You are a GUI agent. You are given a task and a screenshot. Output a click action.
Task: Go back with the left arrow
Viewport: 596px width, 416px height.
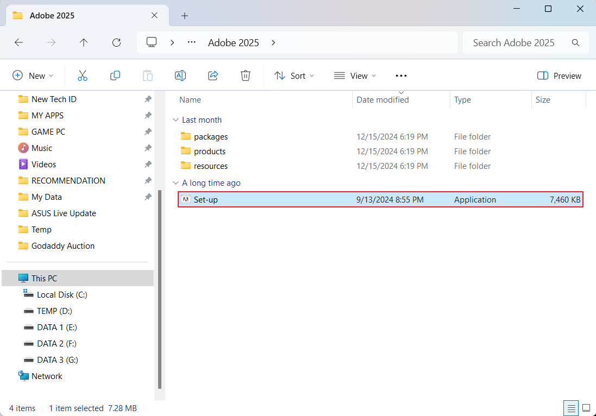click(18, 42)
